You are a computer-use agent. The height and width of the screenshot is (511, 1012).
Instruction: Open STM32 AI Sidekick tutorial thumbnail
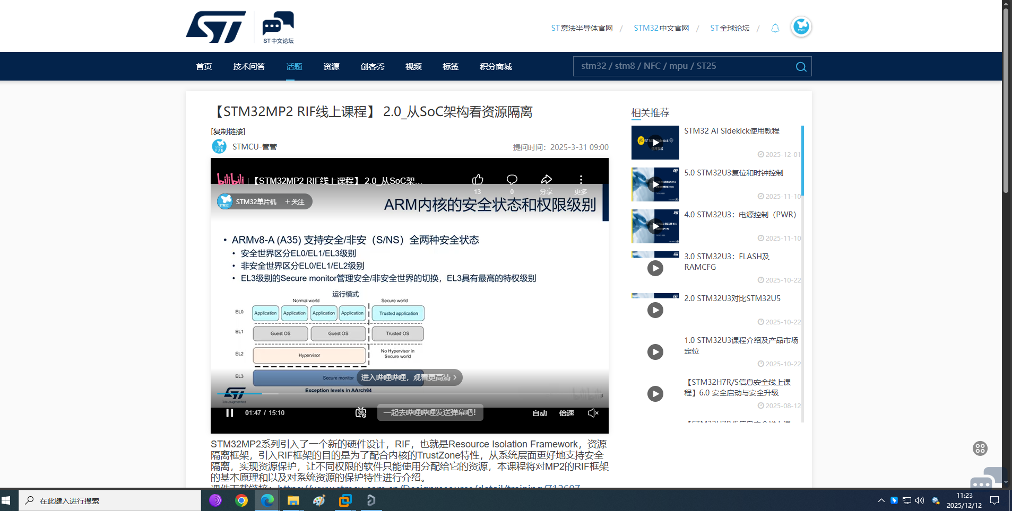coord(655,143)
